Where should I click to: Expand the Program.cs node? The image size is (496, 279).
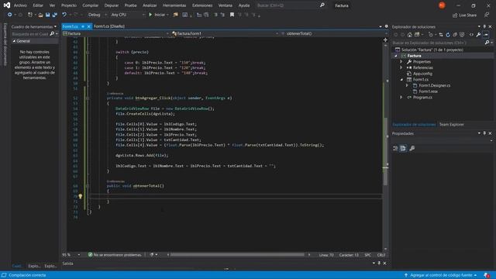click(401, 98)
